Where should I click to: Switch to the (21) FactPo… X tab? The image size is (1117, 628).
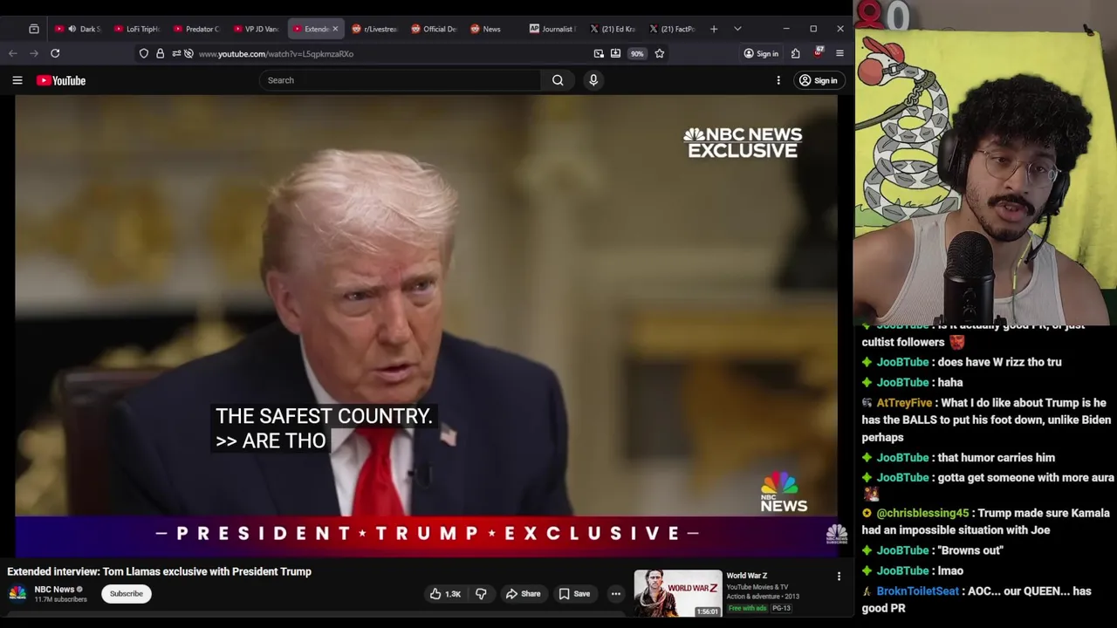pos(670,29)
